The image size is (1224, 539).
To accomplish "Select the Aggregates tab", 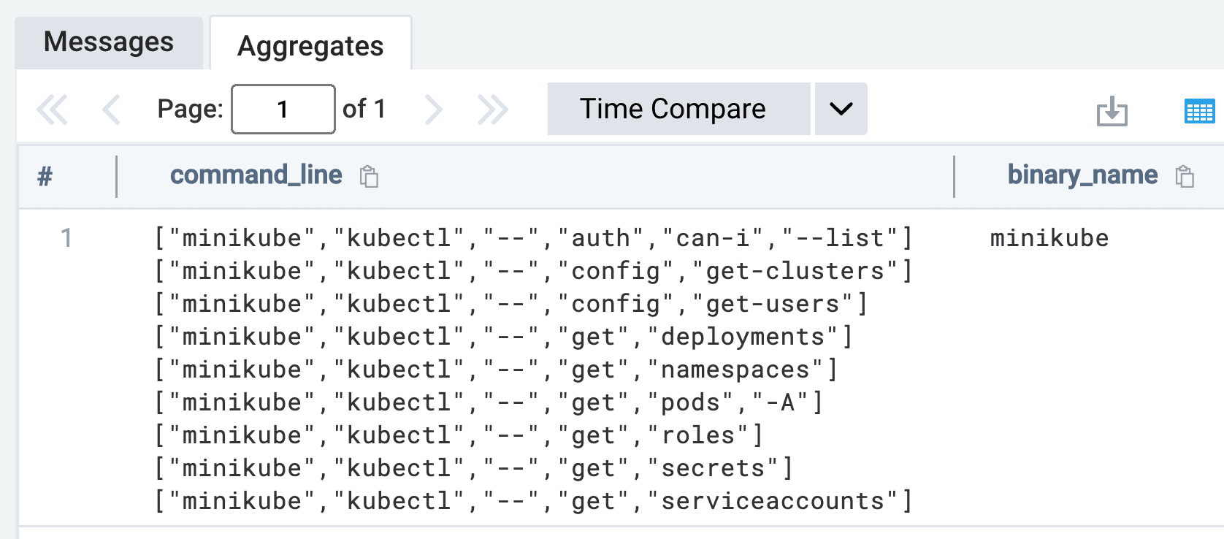I will [x=310, y=44].
